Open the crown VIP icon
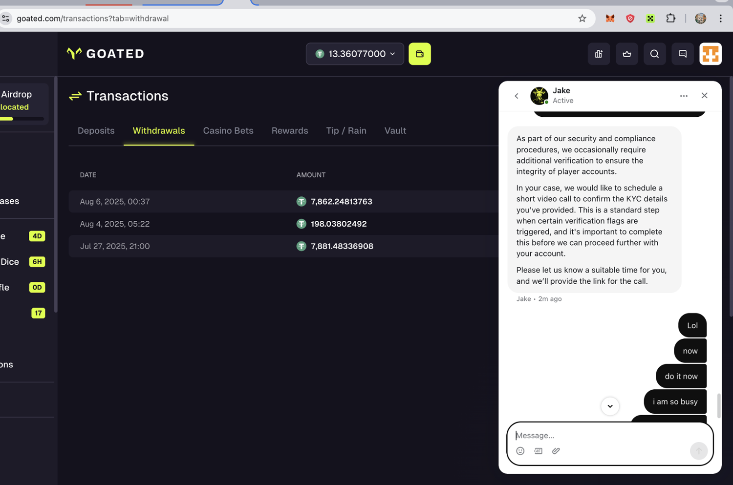 point(626,54)
